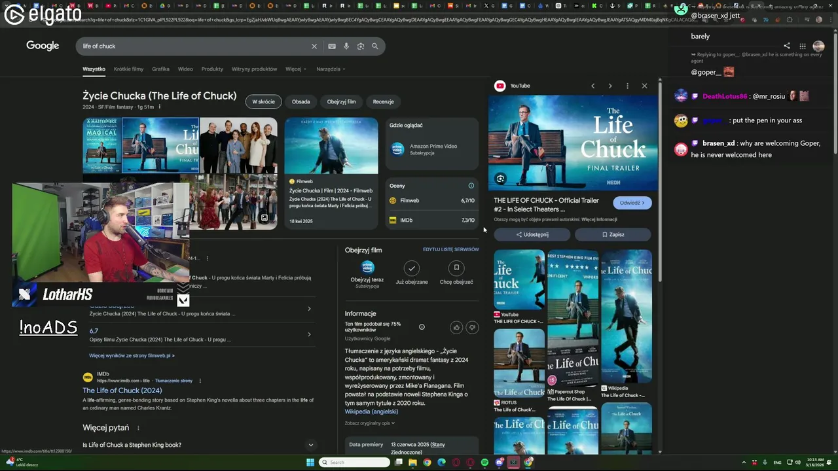Expand the Więcej search filters dropdown
Viewport: 838px width, 471px height.
coord(296,69)
